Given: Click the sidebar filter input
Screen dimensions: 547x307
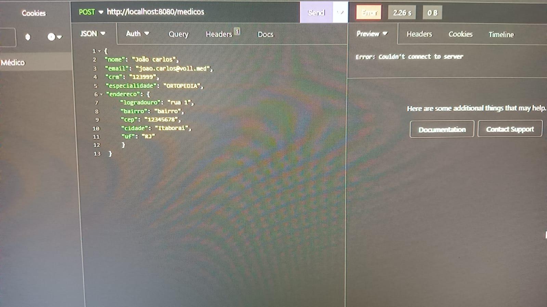Looking at the screenshot, I should (7, 37).
